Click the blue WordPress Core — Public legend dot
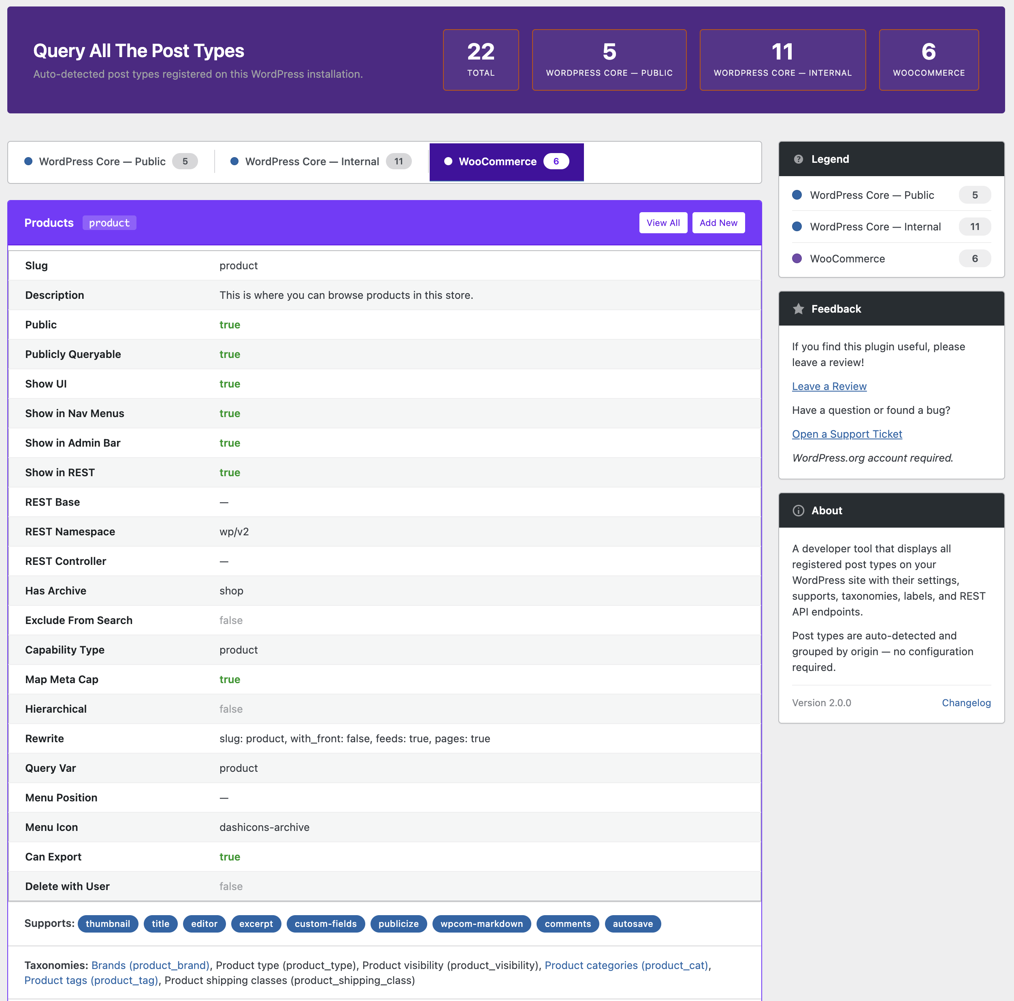The height and width of the screenshot is (1001, 1014). coord(797,195)
